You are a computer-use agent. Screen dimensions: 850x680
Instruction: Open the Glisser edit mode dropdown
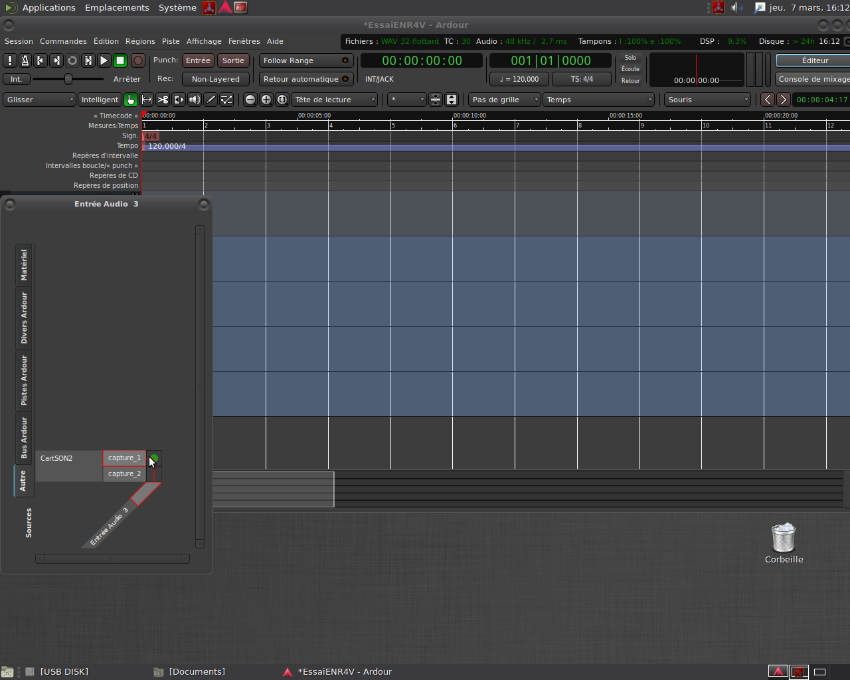point(40,100)
